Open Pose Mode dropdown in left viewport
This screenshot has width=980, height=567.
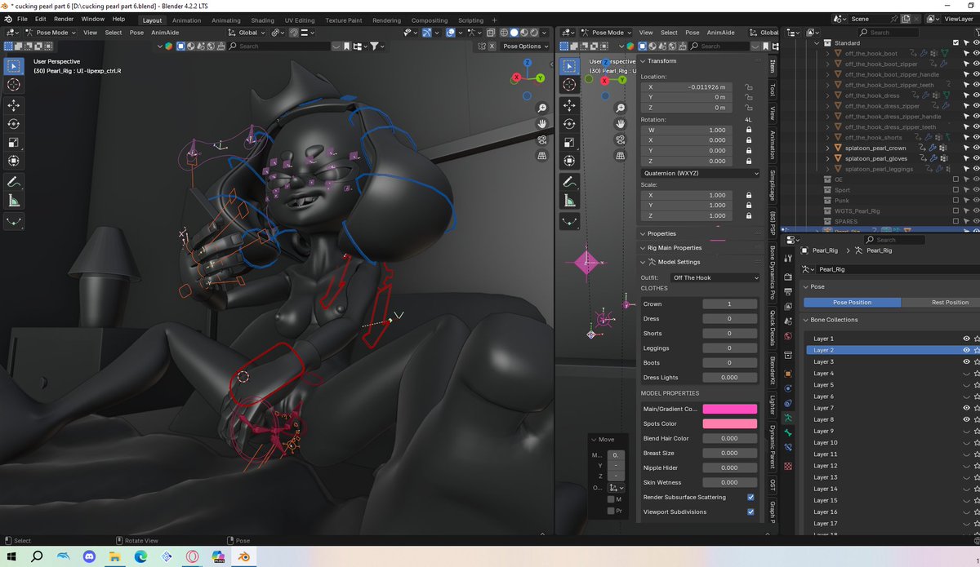coord(51,33)
